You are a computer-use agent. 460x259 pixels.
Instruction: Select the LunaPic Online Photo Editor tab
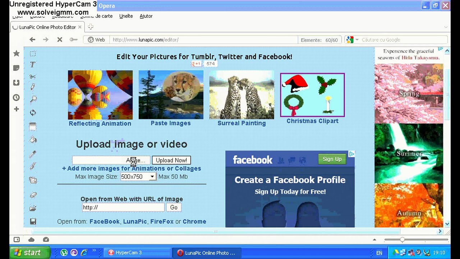point(47,27)
